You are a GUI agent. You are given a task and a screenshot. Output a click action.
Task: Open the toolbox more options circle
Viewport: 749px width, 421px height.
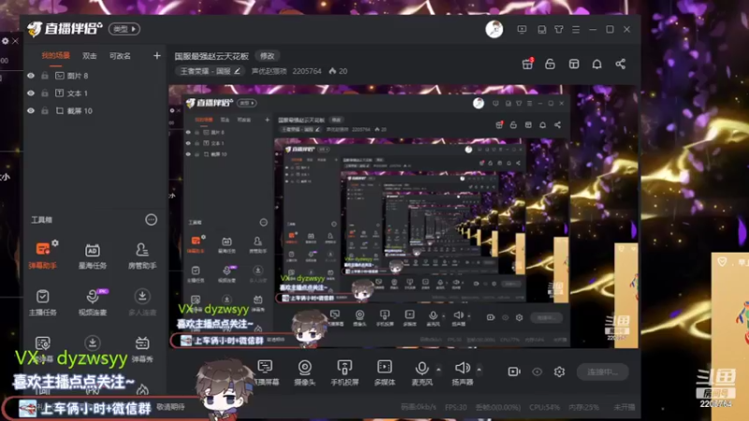[x=151, y=220]
